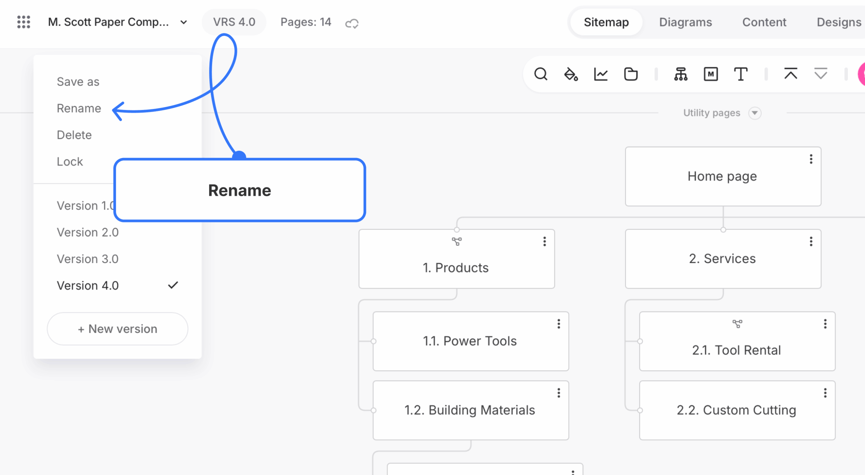This screenshot has height=475, width=865.
Task: Open options for 2.2. Custom Cutting card
Action: click(825, 393)
